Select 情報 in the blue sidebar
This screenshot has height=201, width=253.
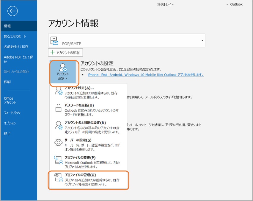click(x=19, y=26)
